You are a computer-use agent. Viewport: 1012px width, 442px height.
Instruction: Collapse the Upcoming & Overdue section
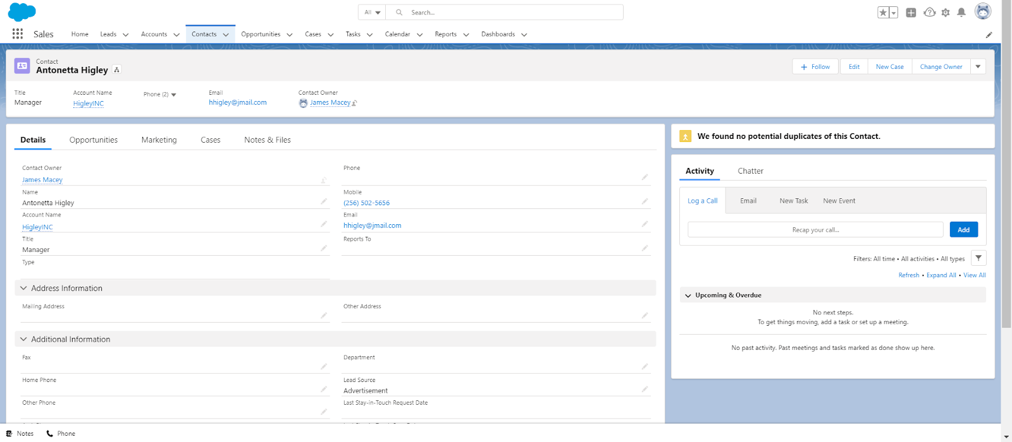tap(688, 296)
